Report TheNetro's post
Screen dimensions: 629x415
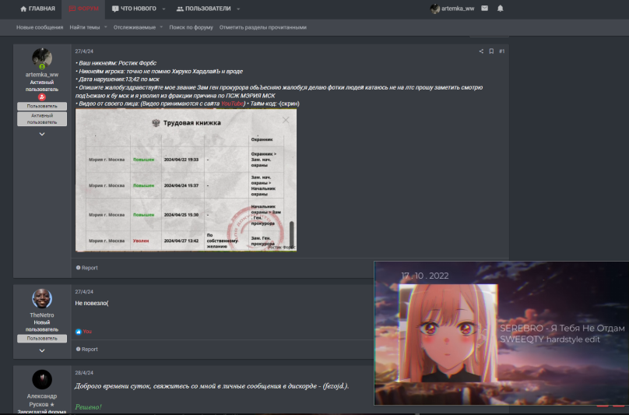click(86, 349)
